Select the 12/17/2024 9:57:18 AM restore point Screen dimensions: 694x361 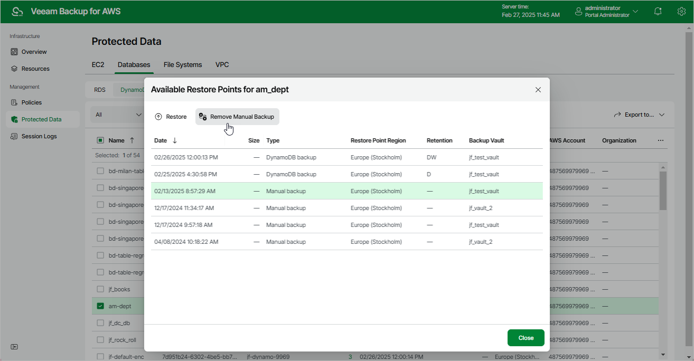(346, 225)
